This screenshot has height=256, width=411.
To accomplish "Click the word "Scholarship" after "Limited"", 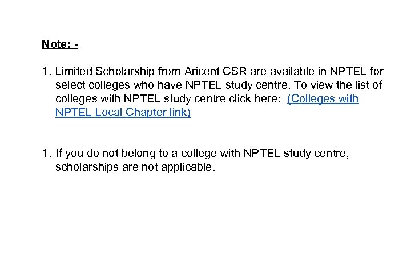I will click(x=126, y=72).
